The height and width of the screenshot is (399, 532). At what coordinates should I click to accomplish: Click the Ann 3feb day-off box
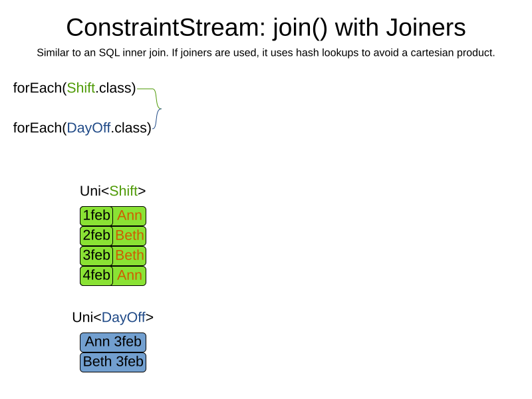(113, 342)
